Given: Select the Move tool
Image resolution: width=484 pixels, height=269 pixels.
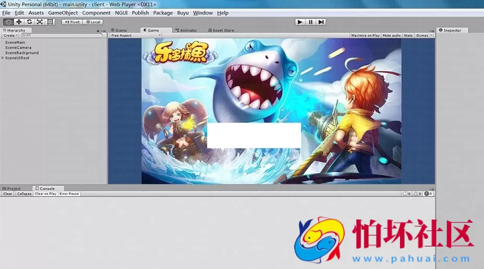Looking at the screenshot, I should click(19, 22).
